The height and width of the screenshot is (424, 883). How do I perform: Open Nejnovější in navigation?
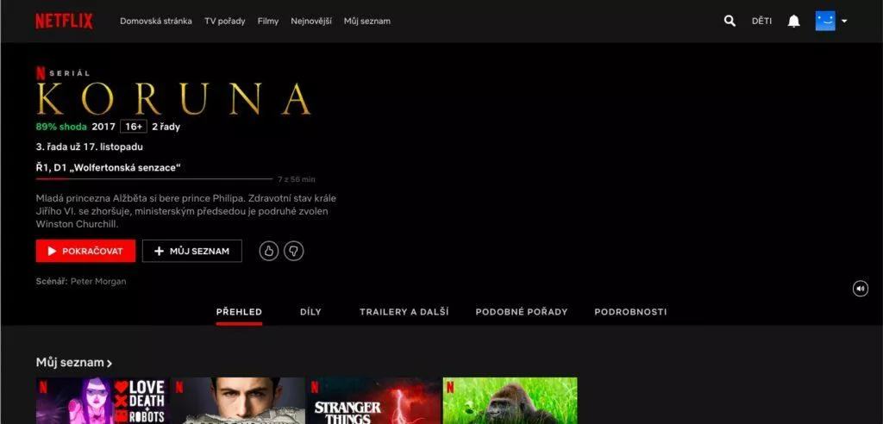pos(310,22)
